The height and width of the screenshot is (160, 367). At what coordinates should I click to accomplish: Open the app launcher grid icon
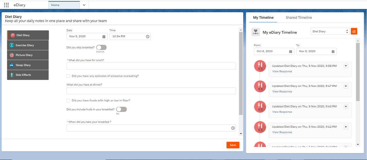pyautogui.click(x=7, y=5)
